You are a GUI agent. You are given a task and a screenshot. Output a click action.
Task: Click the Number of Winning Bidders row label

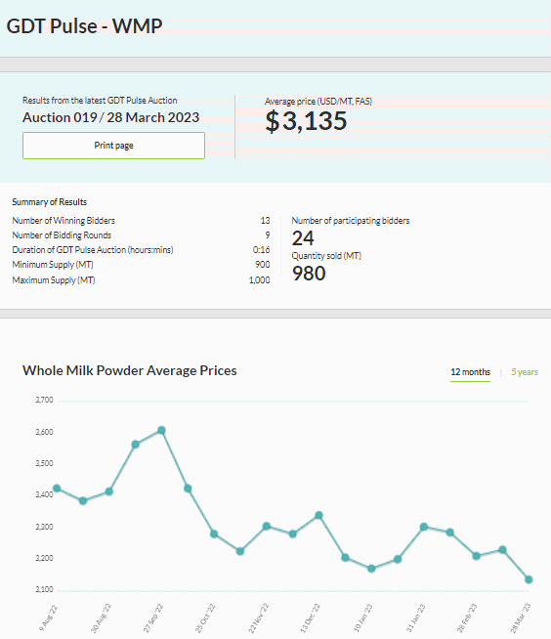(x=64, y=221)
